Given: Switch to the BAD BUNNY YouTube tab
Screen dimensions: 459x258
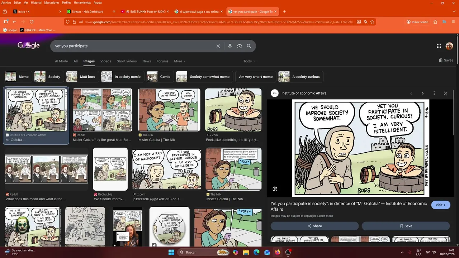Looking at the screenshot, I should coord(145,11).
